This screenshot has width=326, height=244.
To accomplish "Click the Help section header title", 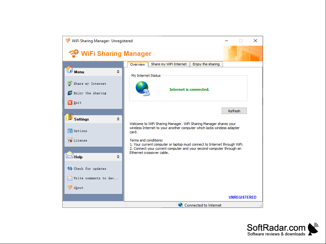I will tap(78, 157).
